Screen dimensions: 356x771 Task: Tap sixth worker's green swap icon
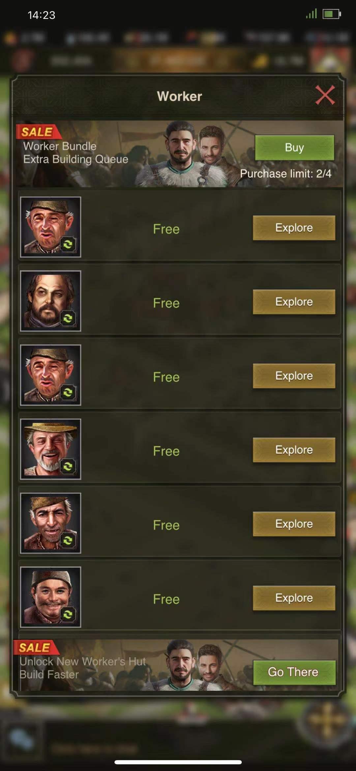(x=68, y=614)
